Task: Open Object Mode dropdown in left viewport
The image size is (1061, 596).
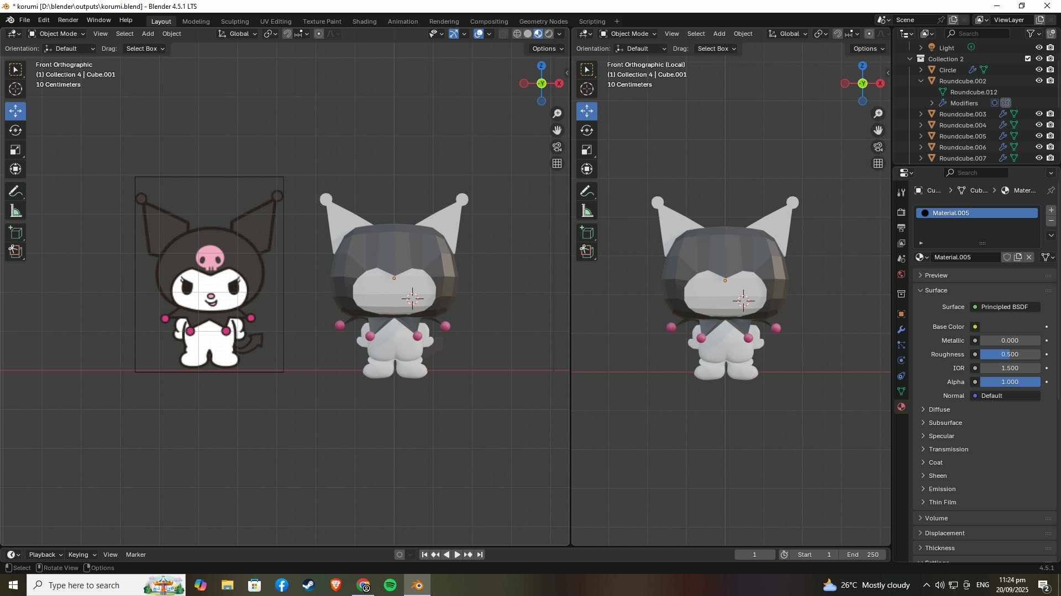Action: tap(57, 34)
